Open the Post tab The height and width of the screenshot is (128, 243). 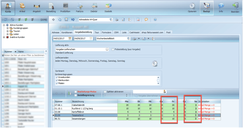pos(168,33)
